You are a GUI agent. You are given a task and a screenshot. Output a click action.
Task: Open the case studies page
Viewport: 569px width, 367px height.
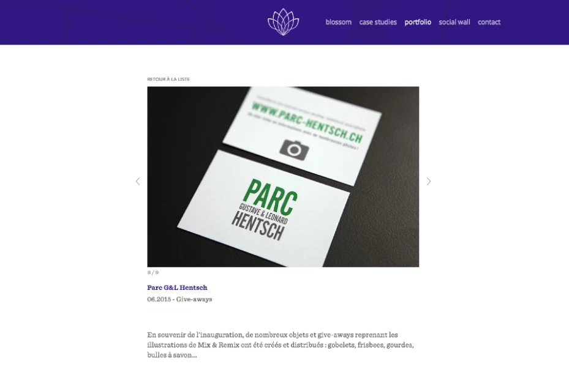378,22
